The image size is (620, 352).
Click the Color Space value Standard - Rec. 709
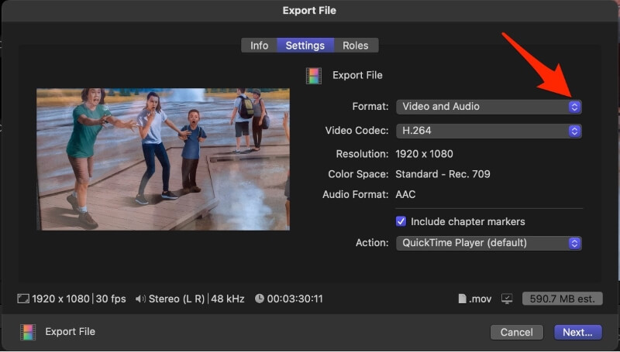tap(443, 174)
